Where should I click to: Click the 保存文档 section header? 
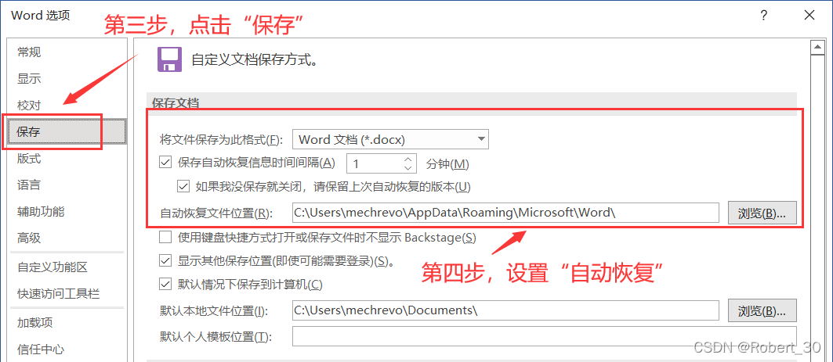pos(176,102)
